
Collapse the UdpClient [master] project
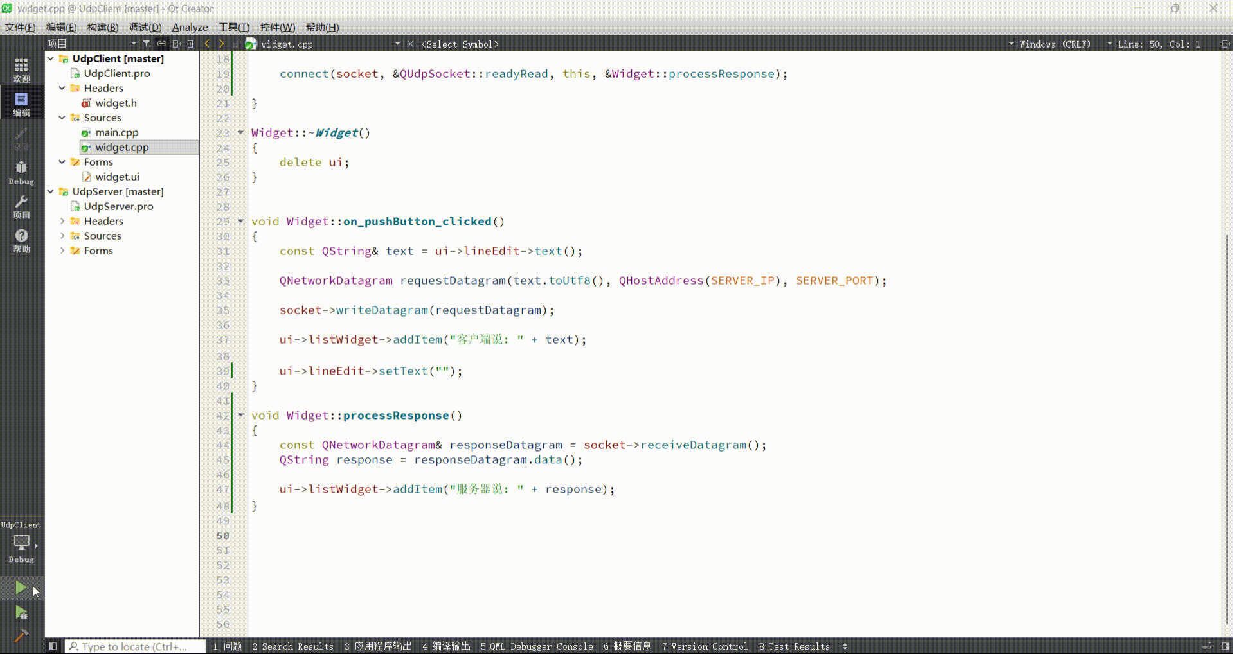point(51,58)
